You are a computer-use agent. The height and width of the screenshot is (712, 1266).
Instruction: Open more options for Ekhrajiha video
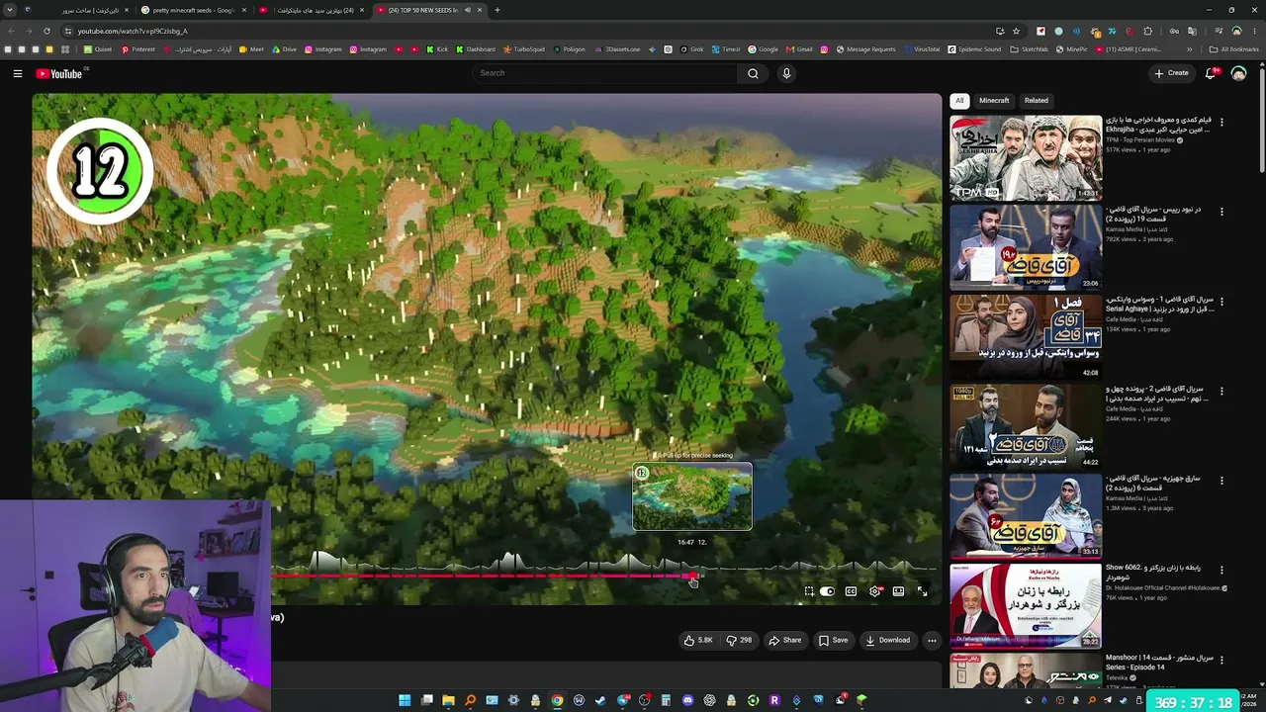pos(1221,123)
